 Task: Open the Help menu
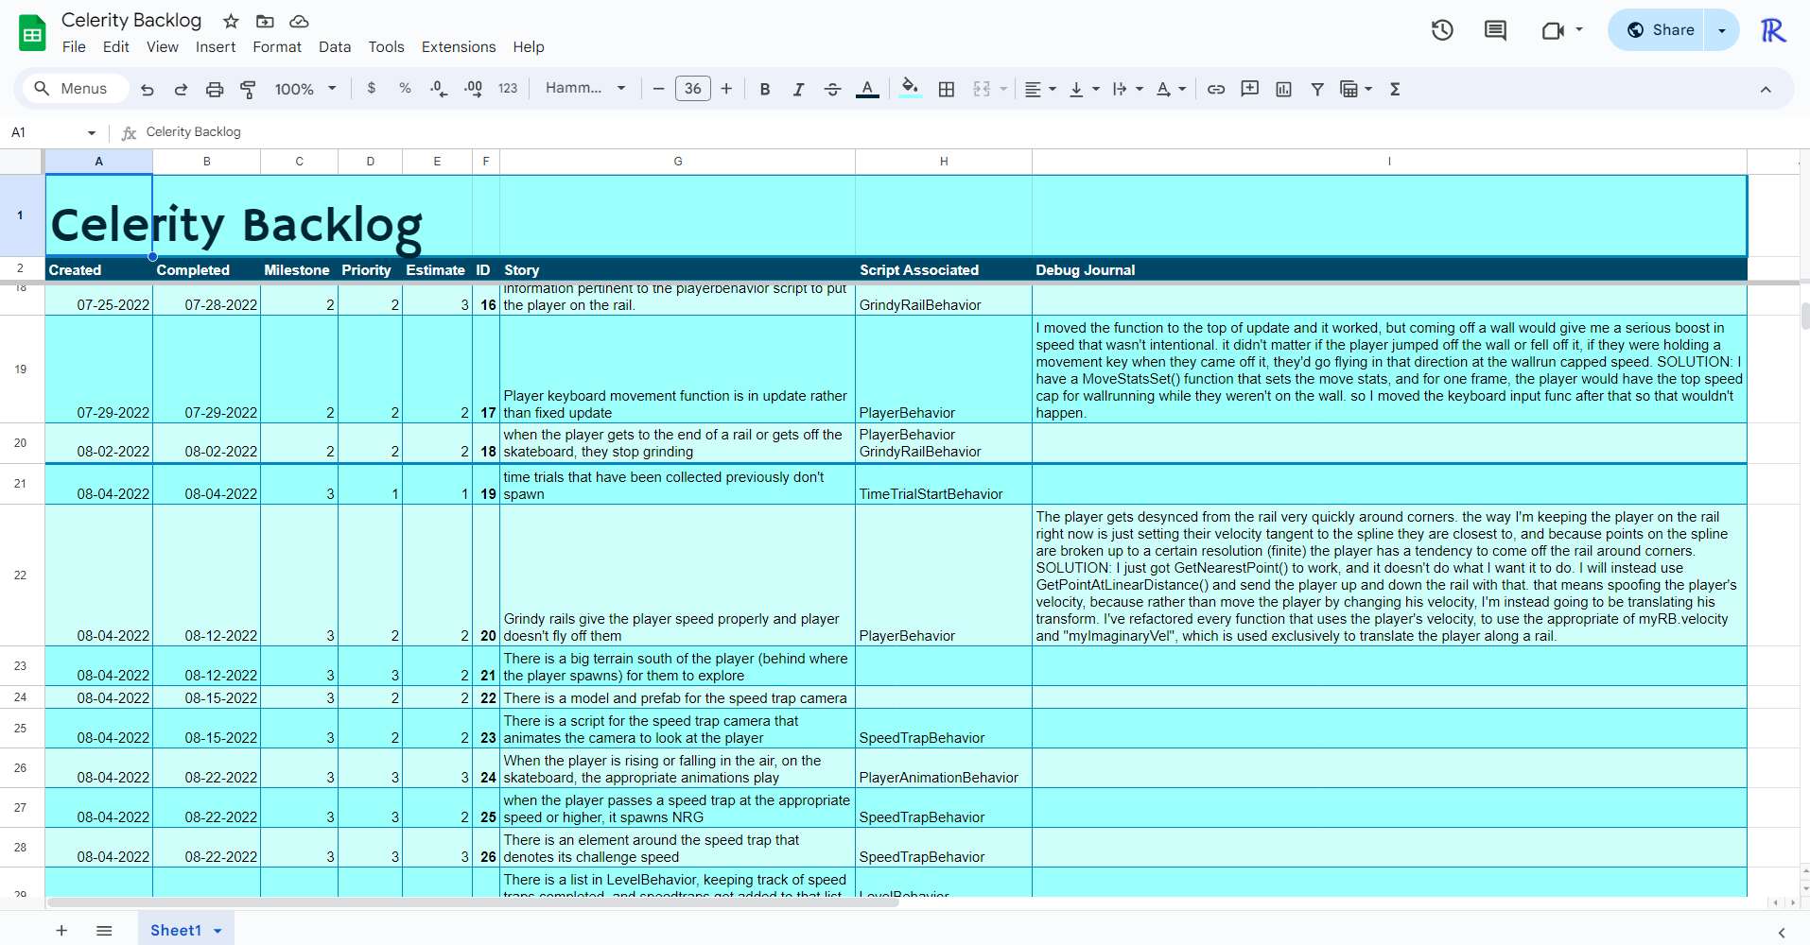click(x=529, y=47)
